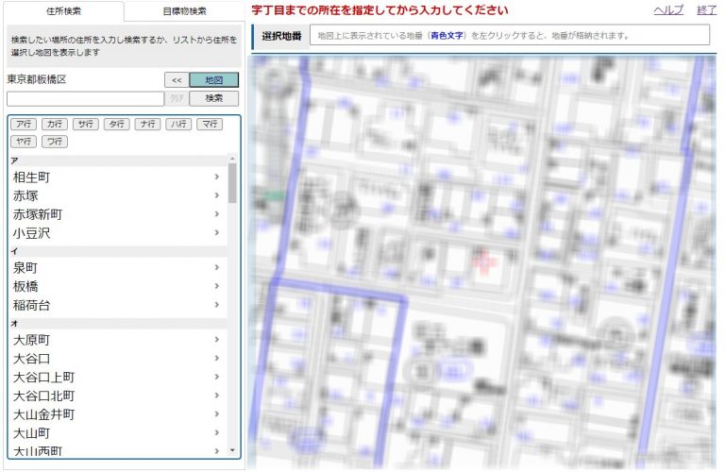
Task: Select 泉町 in the list
Action: click(118, 268)
